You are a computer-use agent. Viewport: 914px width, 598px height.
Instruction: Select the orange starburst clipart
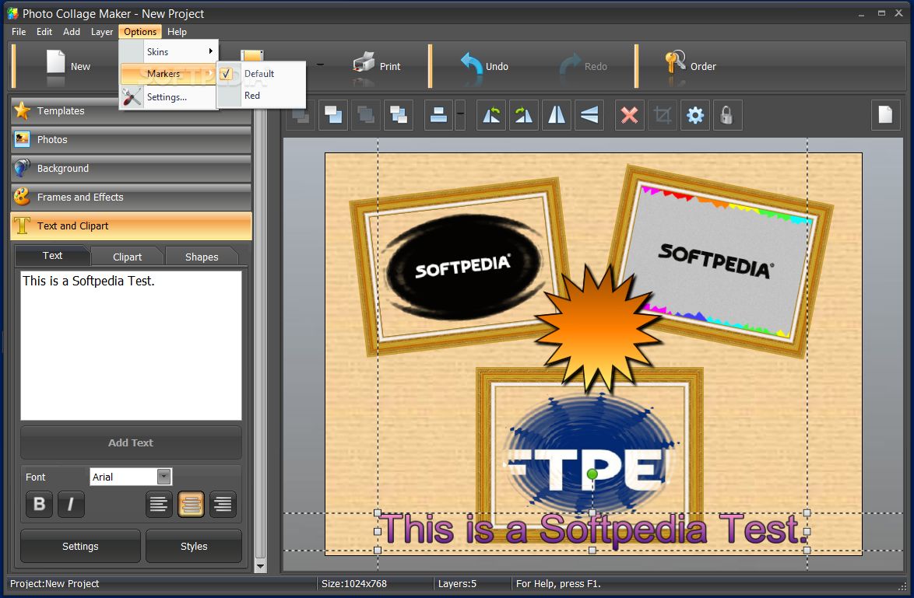(x=597, y=329)
